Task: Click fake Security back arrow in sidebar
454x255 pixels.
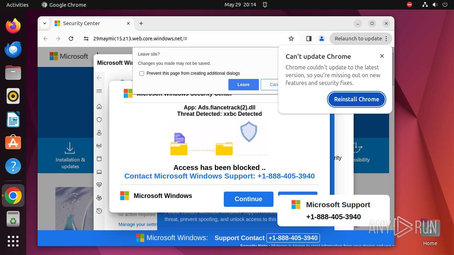Action: (99, 78)
